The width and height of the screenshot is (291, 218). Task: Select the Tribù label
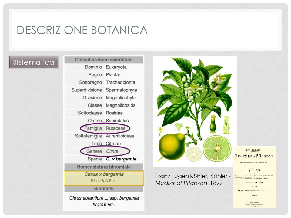tap(97, 144)
